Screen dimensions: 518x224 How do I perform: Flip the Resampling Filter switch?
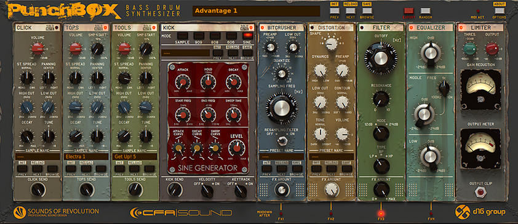coord(282,142)
